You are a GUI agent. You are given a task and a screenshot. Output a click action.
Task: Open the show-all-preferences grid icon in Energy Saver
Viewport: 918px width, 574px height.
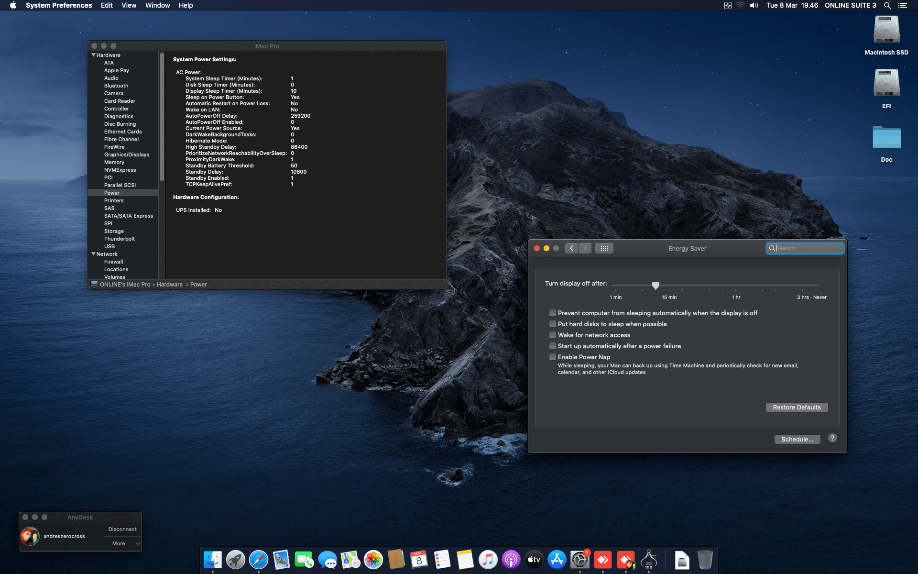coord(604,248)
